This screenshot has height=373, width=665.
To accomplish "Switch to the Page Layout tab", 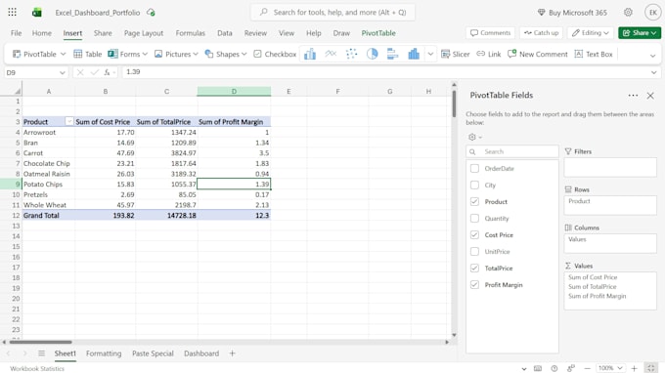I will coord(144,33).
